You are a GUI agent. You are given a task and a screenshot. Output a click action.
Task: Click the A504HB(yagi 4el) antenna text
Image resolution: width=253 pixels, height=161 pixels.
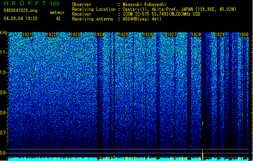(142, 19)
